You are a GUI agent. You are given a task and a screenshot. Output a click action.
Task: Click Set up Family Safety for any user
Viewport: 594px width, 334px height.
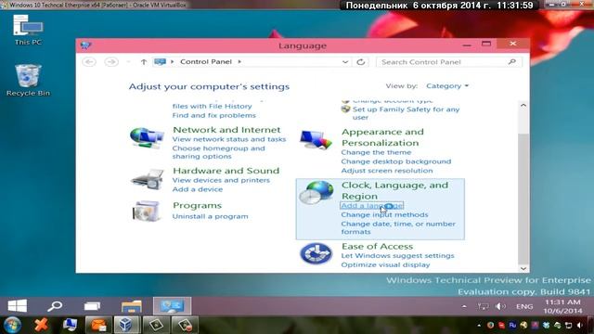406,113
